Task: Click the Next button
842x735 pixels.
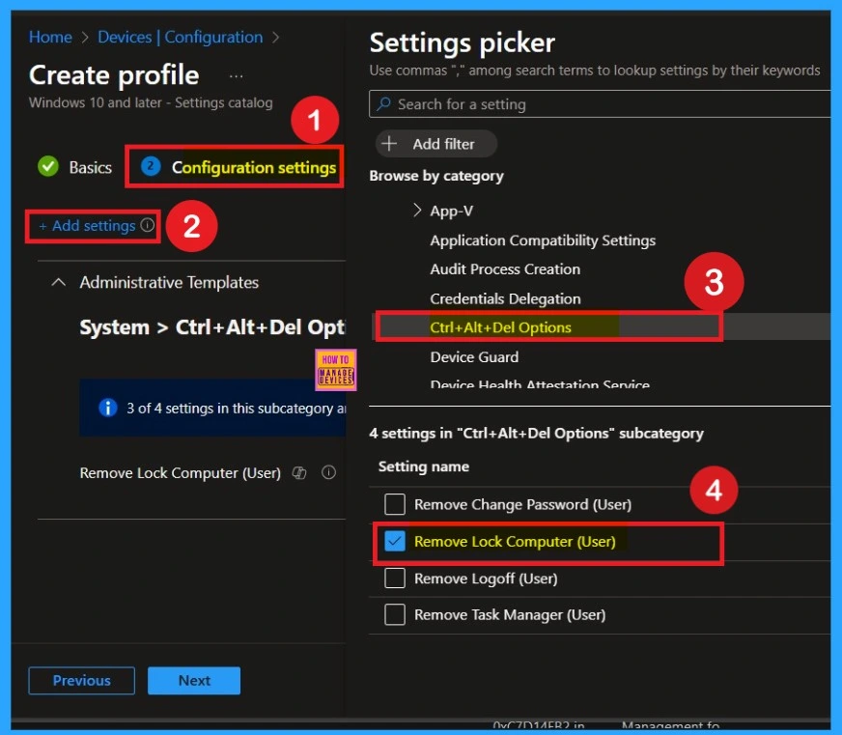Action: pyautogui.click(x=194, y=681)
